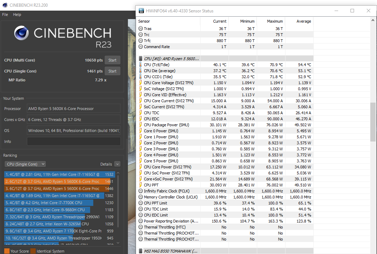Image resolution: width=377 pixels, height=254 pixels.
Task: Click the 10650 pts multi core score
Action: pyautogui.click(x=94, y=60)
